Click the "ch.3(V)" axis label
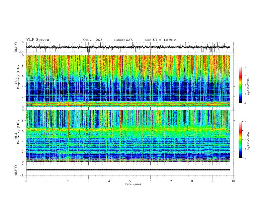The width and height of the screenshot is (263, 203). click(16, 170)
